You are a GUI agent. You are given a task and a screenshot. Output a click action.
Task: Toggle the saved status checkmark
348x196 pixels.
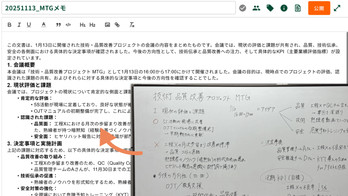242,8
